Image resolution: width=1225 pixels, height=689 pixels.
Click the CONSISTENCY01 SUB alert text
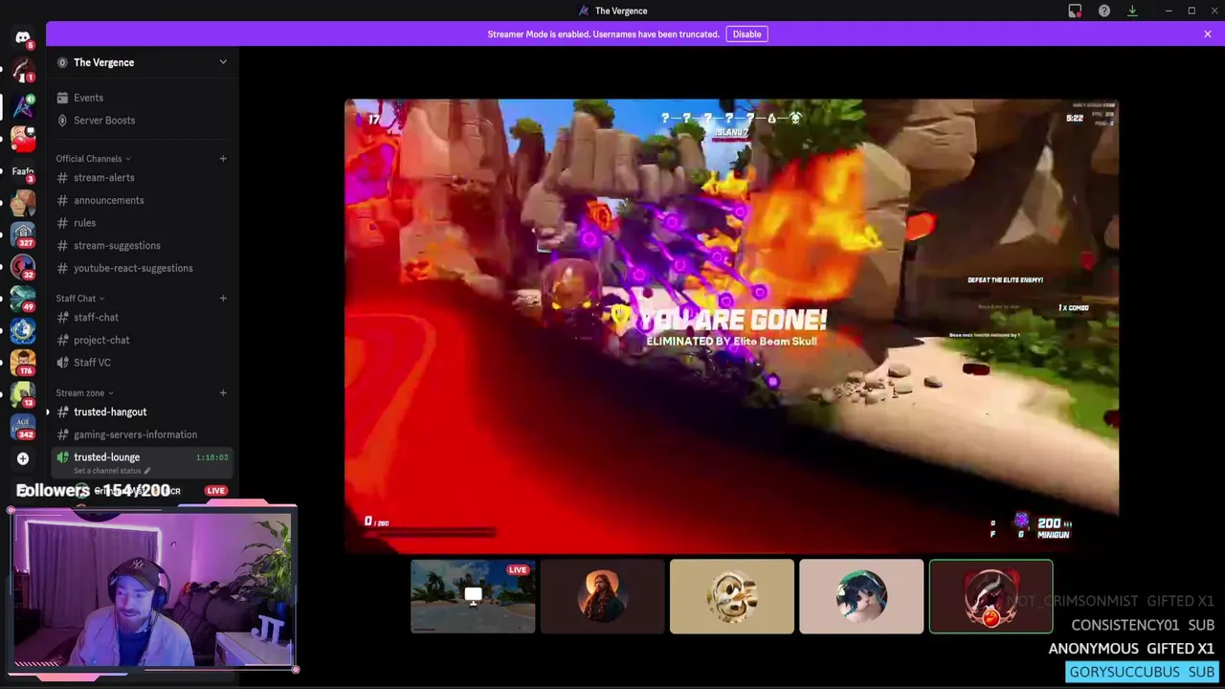(1143, 625)
